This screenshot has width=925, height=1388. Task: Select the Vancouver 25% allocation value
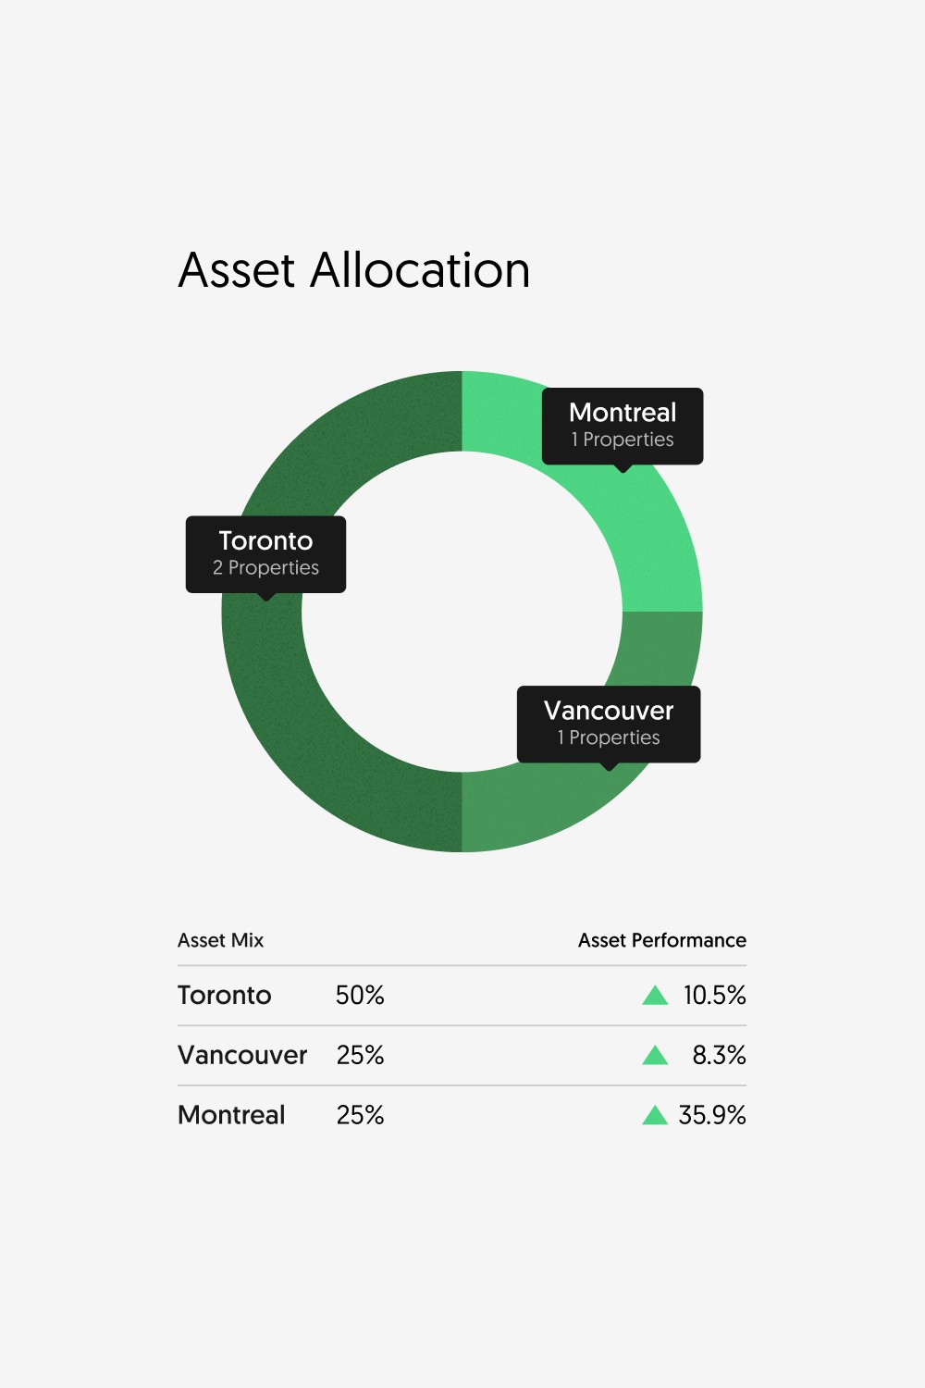[360, 1055]
